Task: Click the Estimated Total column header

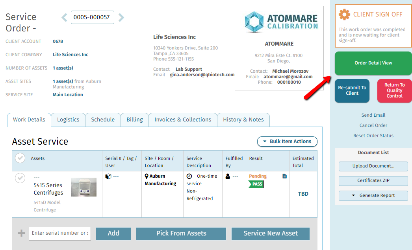Action: coord(303,162)
